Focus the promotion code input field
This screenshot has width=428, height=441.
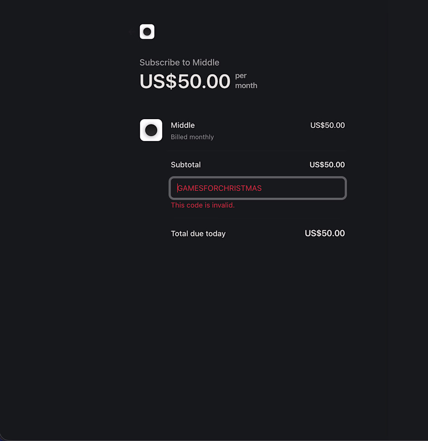pyautogui.click(x=257, y=188)
